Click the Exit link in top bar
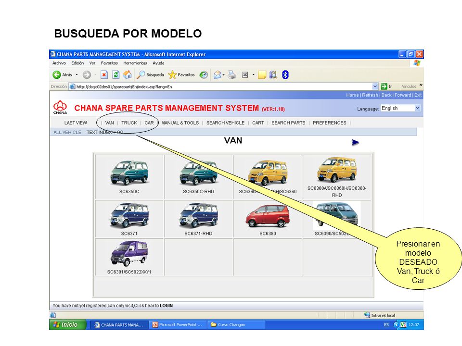462x346 pixels. (418, 95)
